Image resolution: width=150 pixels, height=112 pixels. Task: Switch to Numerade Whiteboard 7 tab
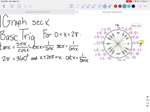(x=112, y=12)
